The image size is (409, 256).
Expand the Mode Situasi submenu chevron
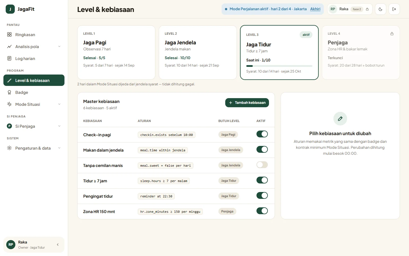59,104
